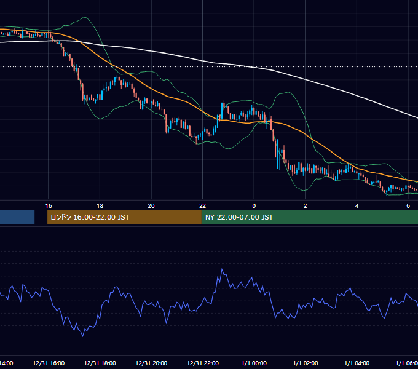Click the 12/31 22:00 date label

click(x=203, y=363)
